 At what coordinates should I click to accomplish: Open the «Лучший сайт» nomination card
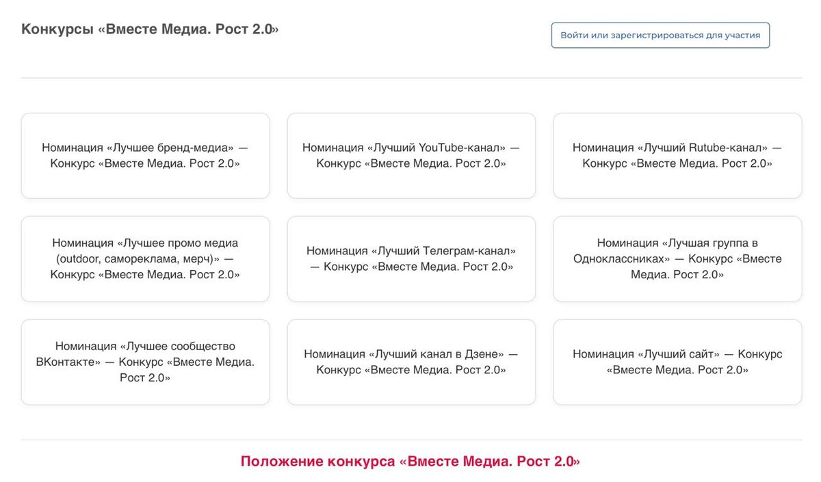click(677, 362)
